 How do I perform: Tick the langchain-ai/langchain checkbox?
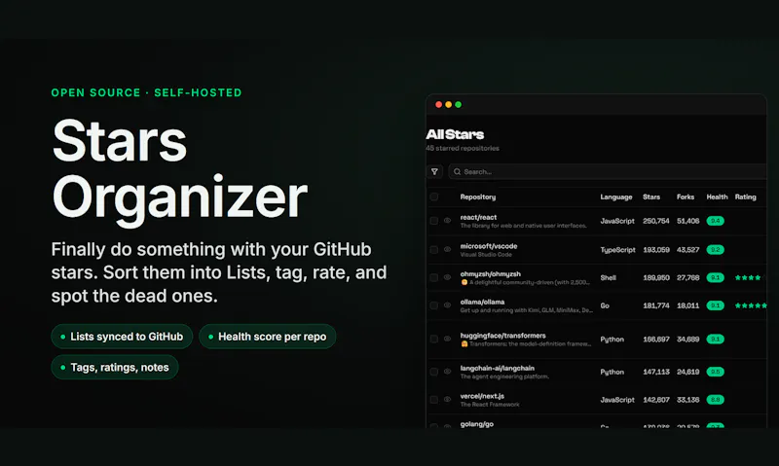coord(434,372)
